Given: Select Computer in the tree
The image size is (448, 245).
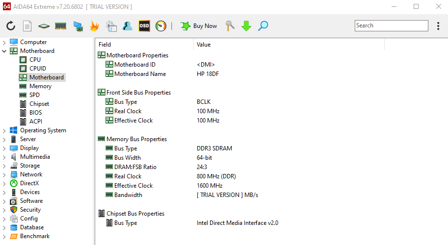Looking at the screenshot, I should coord(33,42).
